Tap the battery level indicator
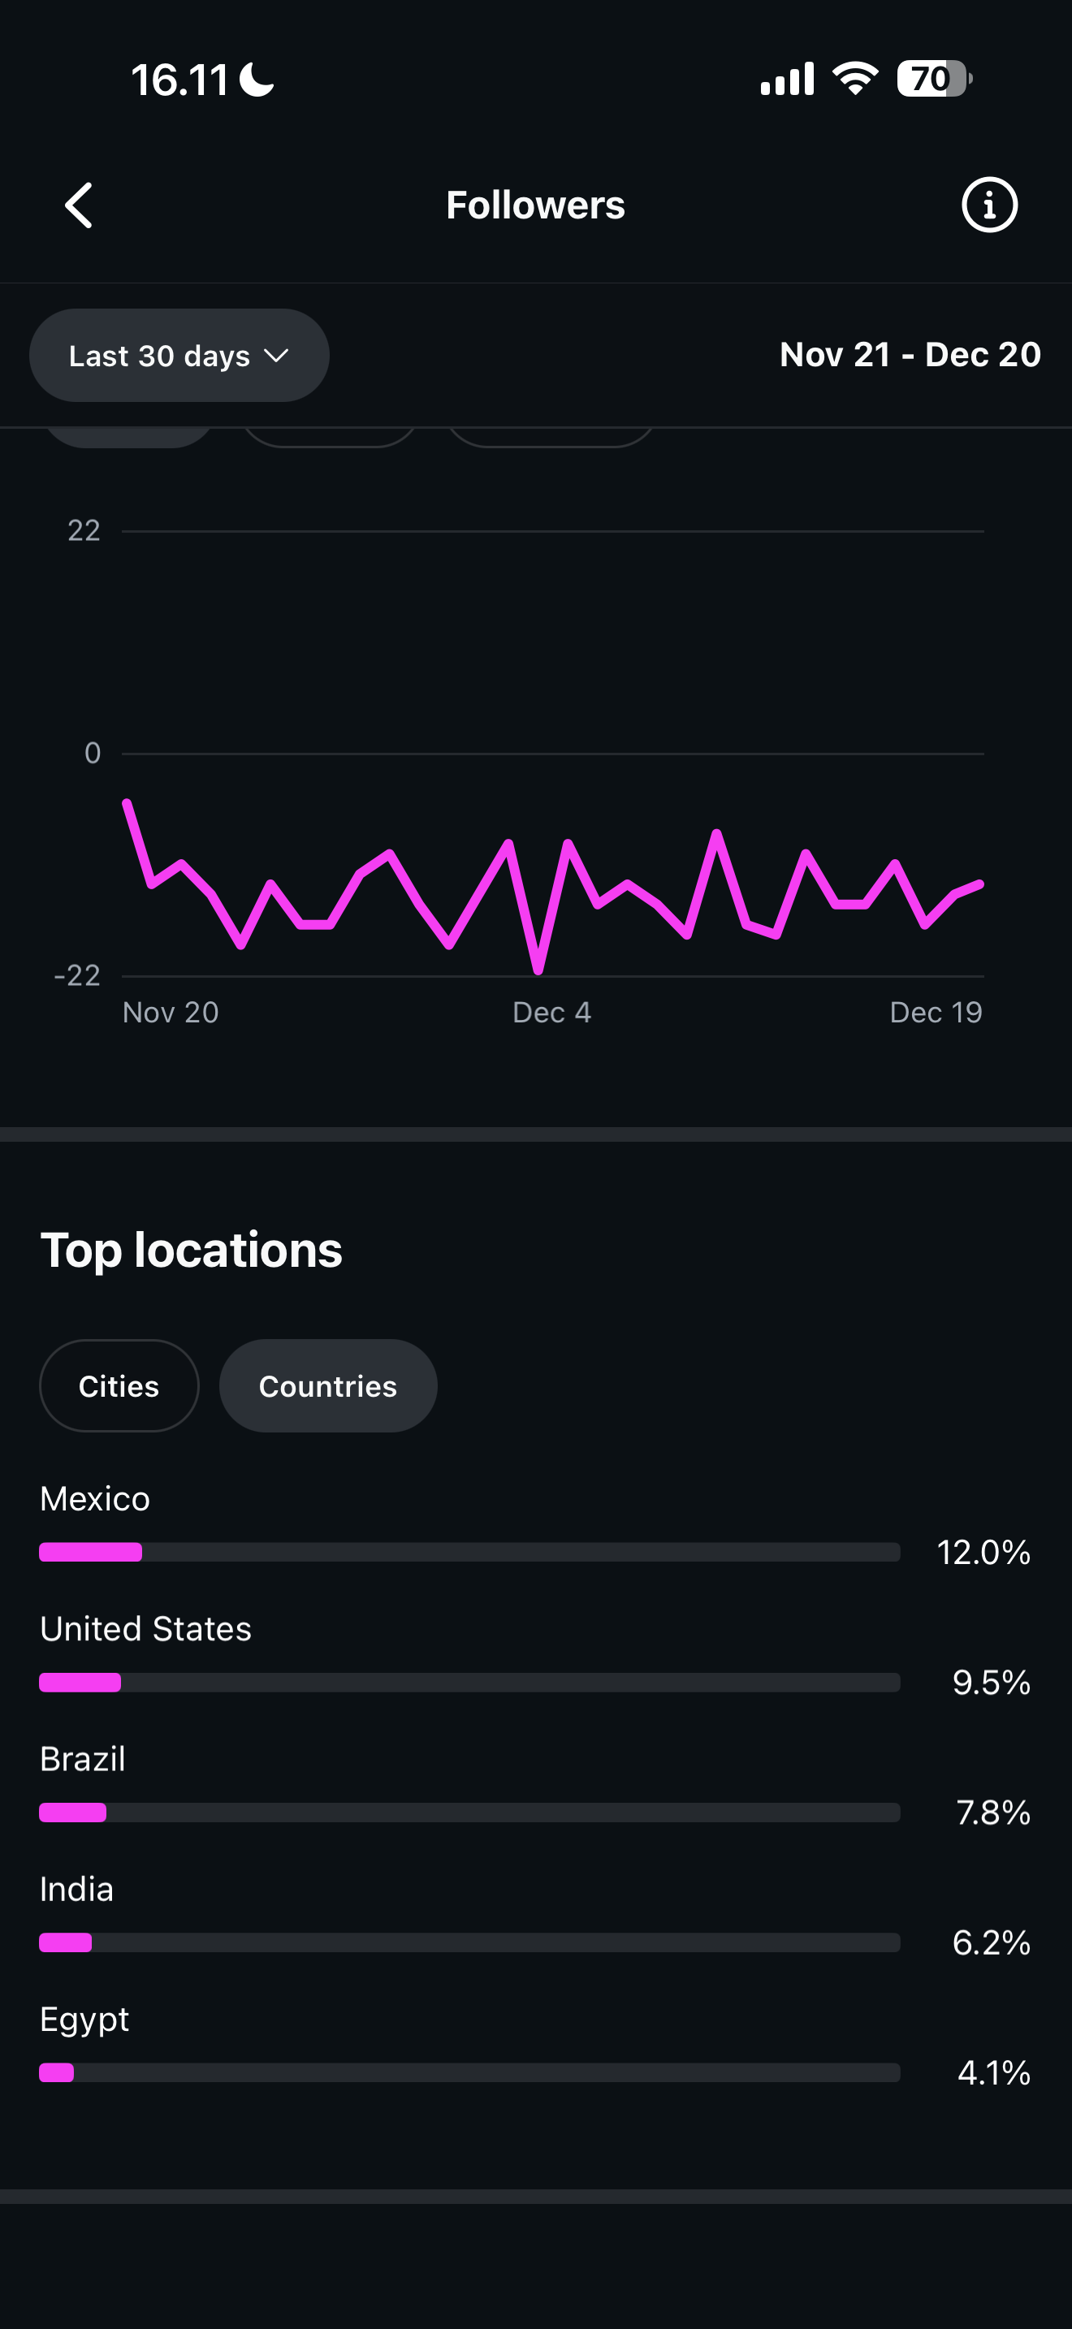The width and height of the screenshot is (1072, 2329). (933, 79)
